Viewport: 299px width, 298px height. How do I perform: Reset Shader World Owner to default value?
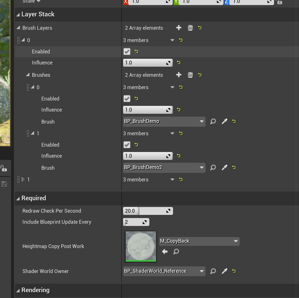tap(234, 271)
